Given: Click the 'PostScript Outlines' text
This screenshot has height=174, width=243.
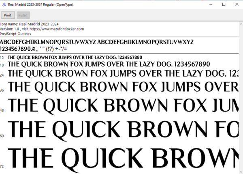Looking at the screenshot, I should 15,34.
